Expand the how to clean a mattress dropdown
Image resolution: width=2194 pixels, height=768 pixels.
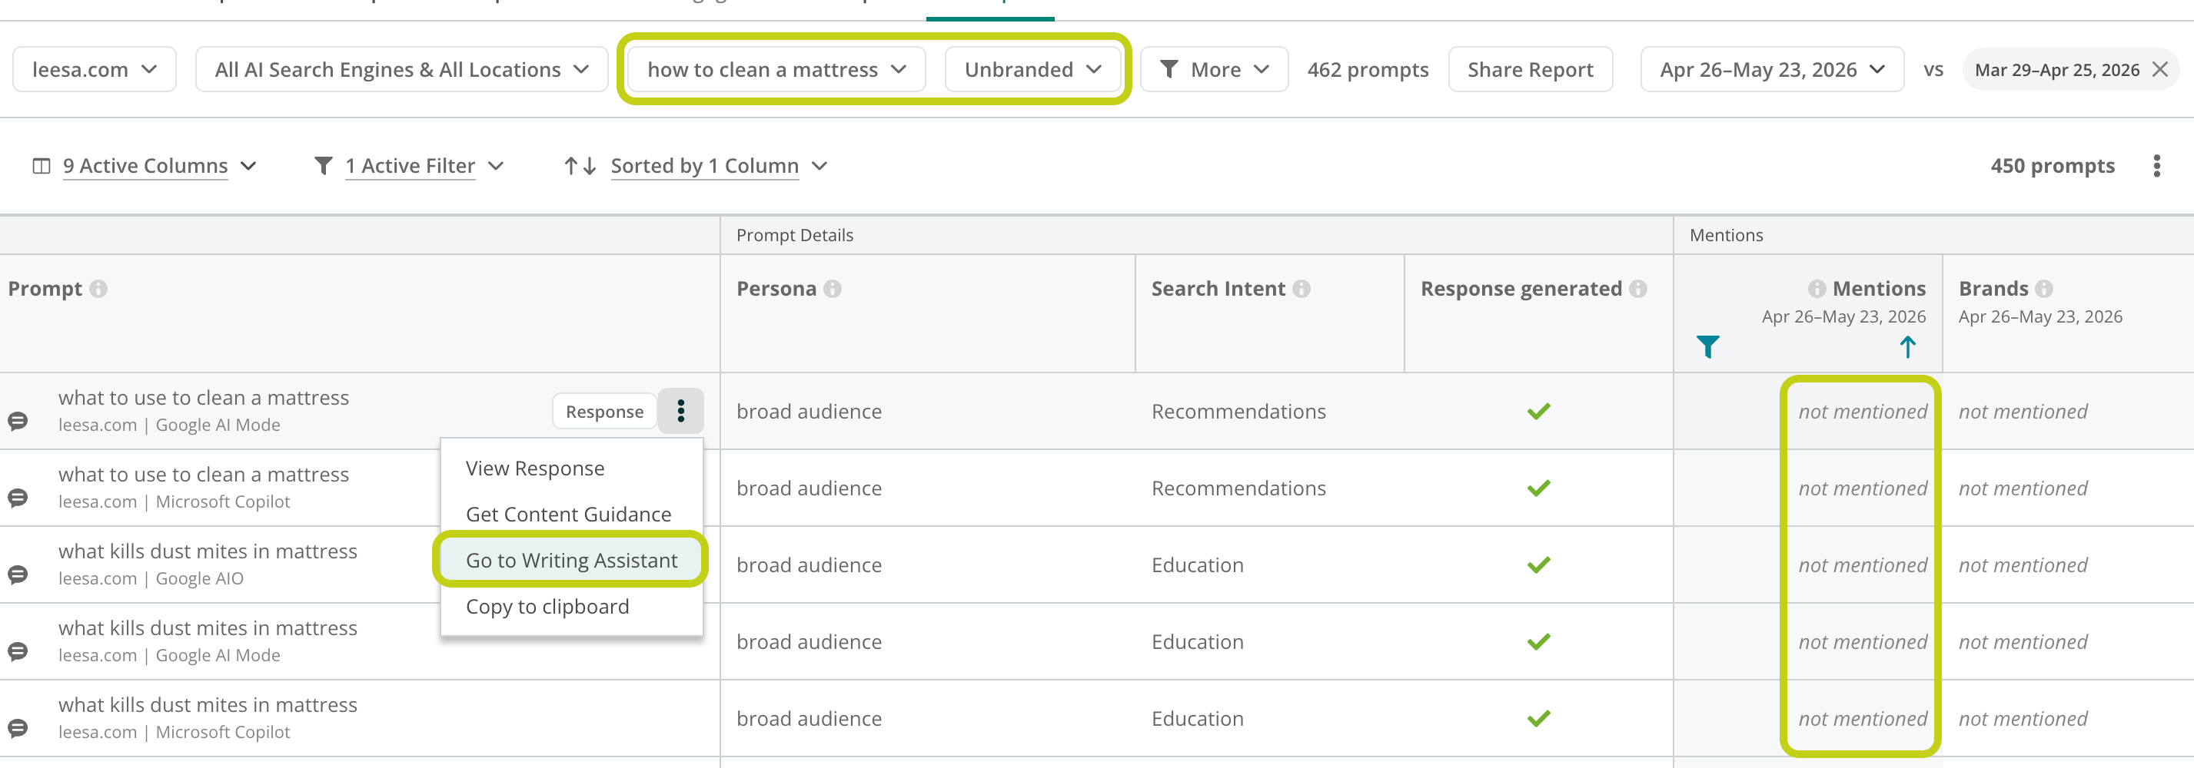pyautogui.click(x=776, y=70)
